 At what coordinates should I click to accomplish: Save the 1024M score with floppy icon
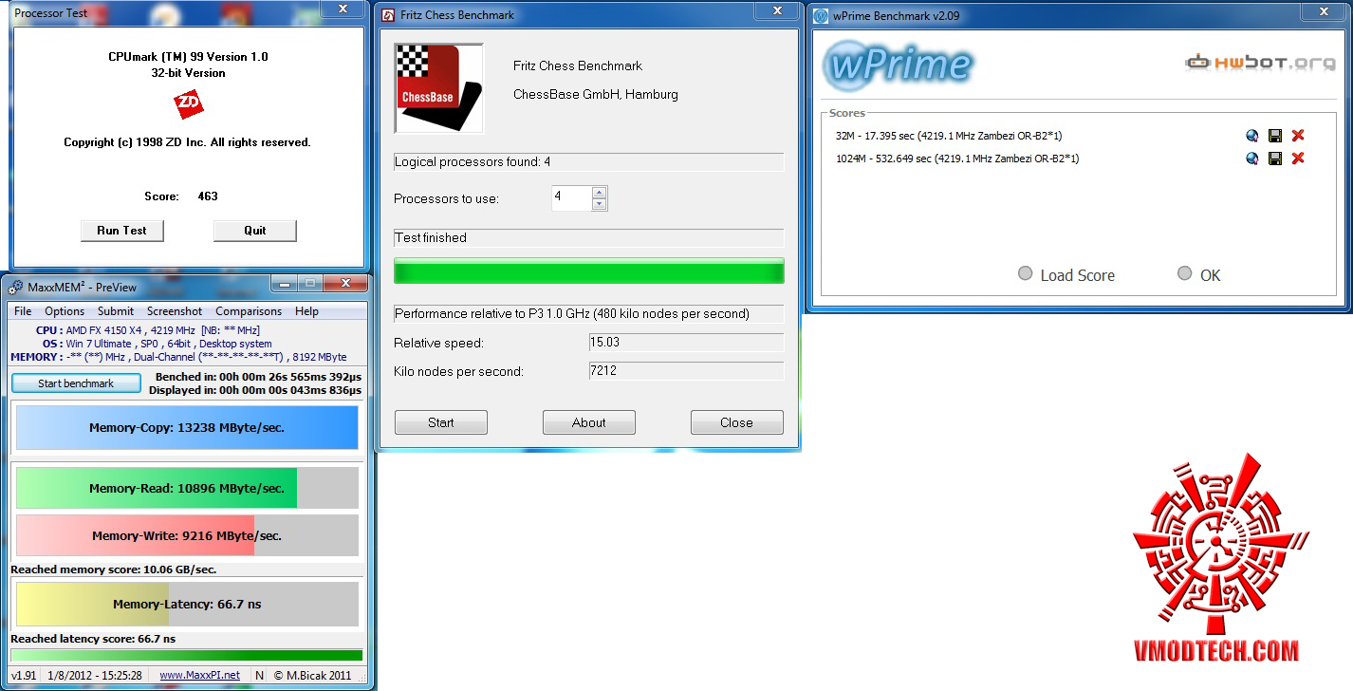1275,159
